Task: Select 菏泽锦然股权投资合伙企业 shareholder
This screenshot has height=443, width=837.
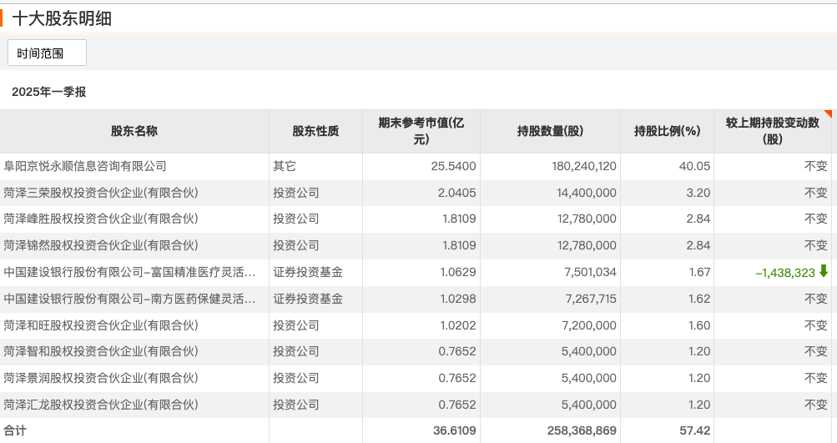Action: pyautogui.click(x=101, y=245)
